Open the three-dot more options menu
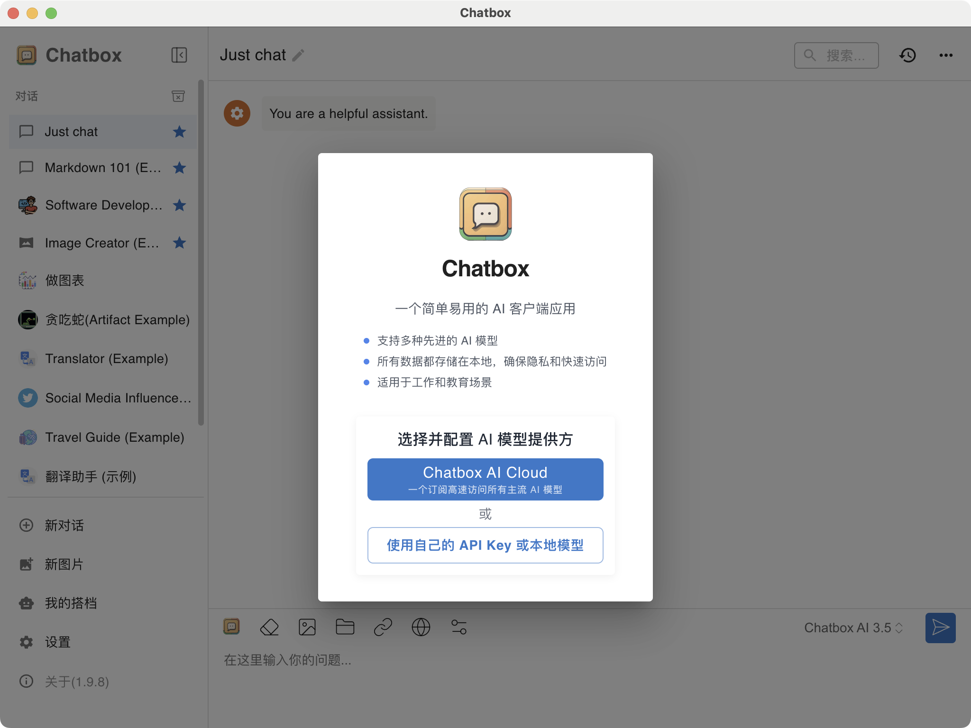The image size is (971, 728). pos(946,55)
